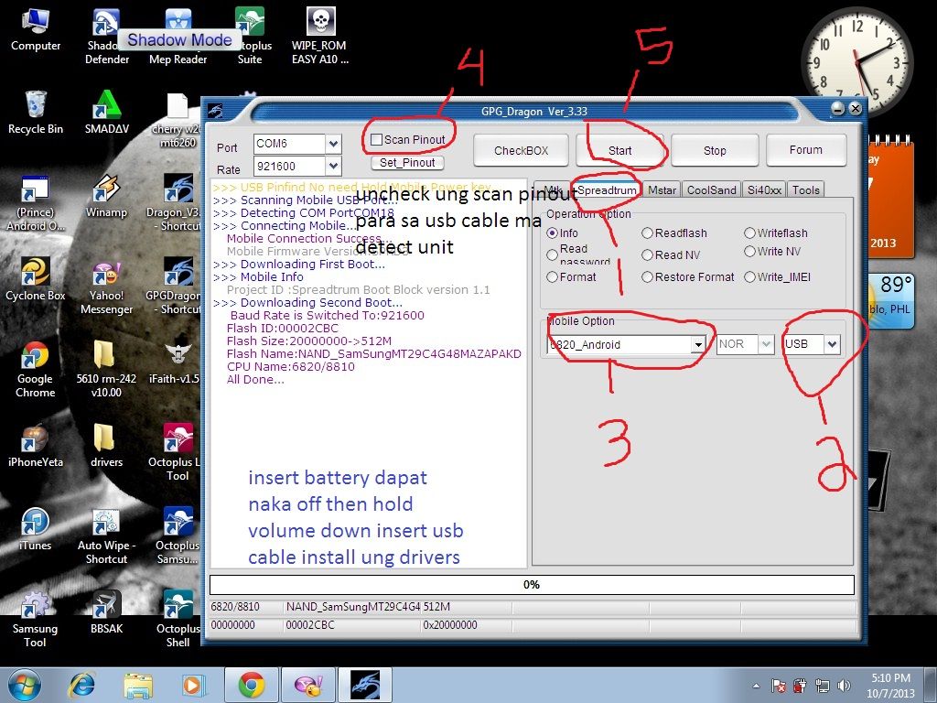Launch iPhoneYeta desktop icon

pos(36,446)
